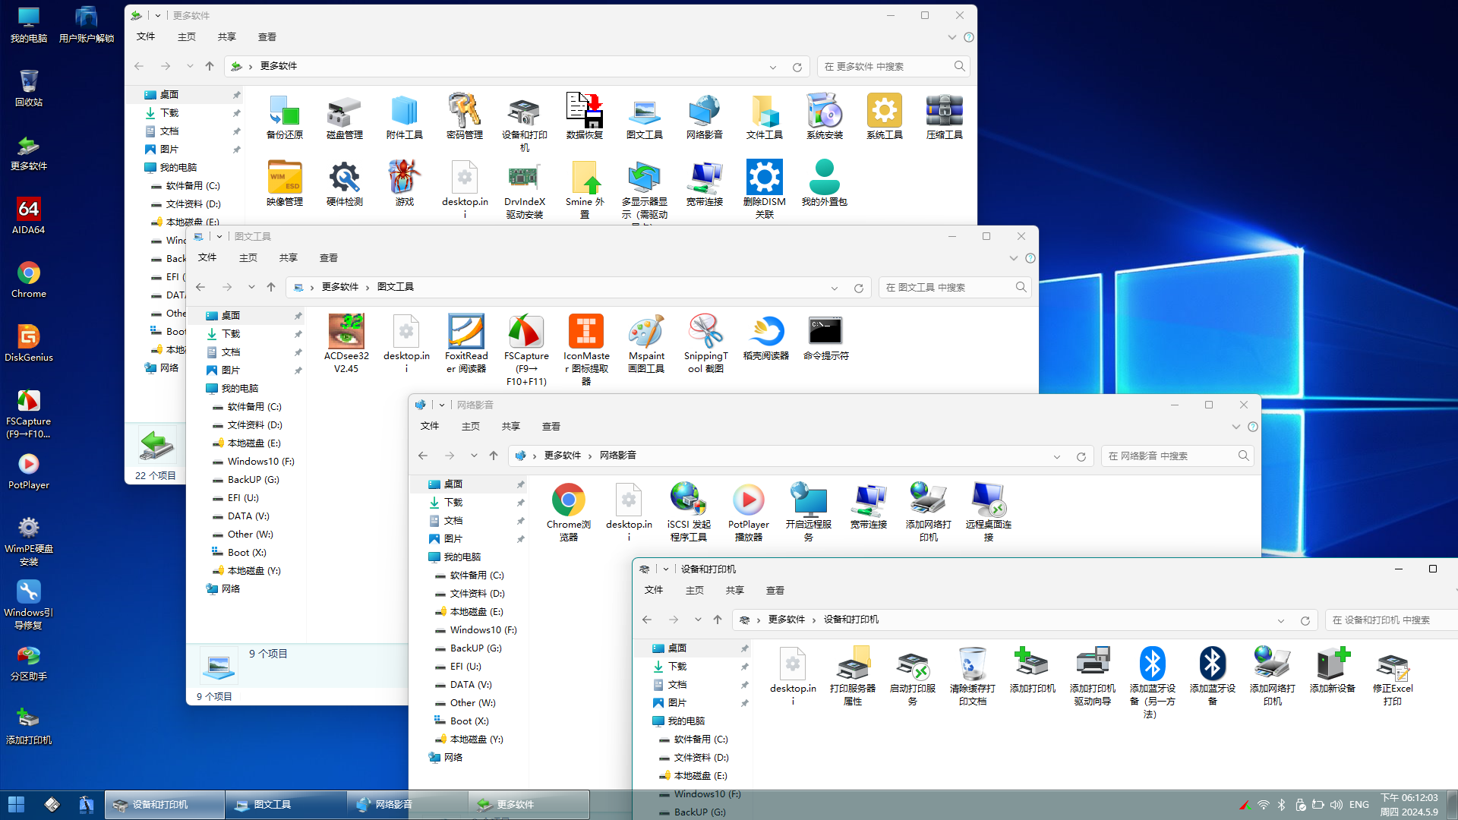Open 添加蓝牙设备 (另一方法) icon
1458x820 pixels.
tap(1152, 683)
